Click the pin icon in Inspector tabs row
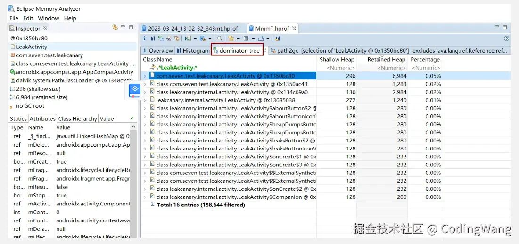Viewport: 519px width, 244px height. click(132, 118)
